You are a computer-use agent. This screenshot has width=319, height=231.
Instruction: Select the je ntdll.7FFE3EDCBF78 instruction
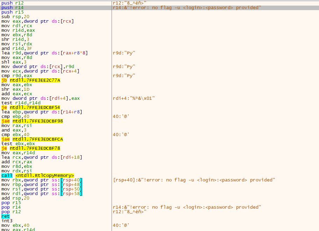(31, 148)
